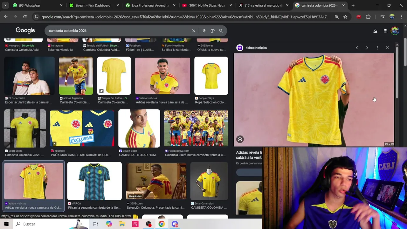Open 'Espectacular! Esta es la camiset...' link

[29, 102]
